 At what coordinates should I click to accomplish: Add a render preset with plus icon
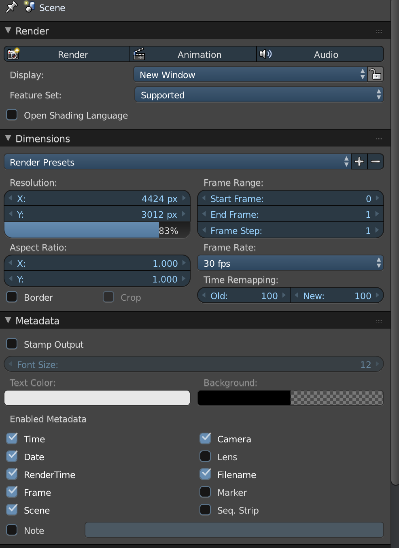pyautogui.click(x=359, y=162)
